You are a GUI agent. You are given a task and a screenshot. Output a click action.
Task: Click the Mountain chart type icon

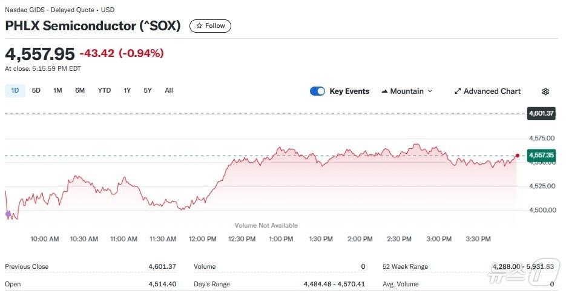tap(384, 91)
